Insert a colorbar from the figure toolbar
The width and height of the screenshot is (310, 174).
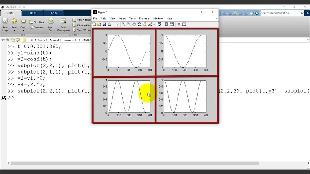(x=167, y=24)
